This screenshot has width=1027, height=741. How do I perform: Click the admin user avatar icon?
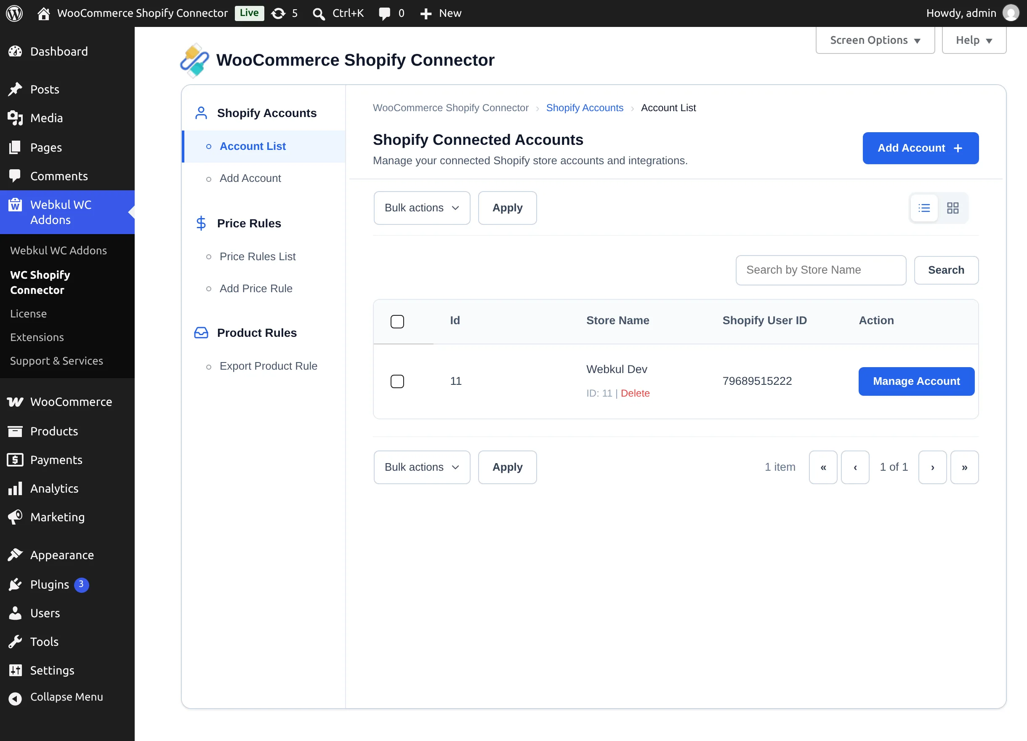[x=1011, y=13]
